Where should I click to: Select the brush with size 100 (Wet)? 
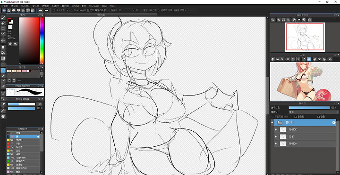23,158
